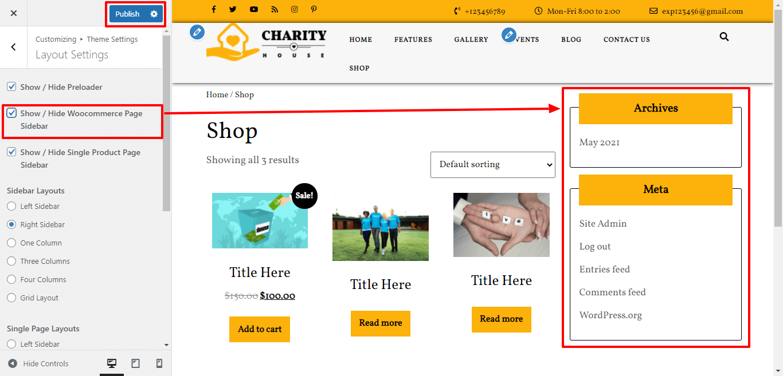
Task: Open the site search magnifier icon
Action: coord(724,37)
